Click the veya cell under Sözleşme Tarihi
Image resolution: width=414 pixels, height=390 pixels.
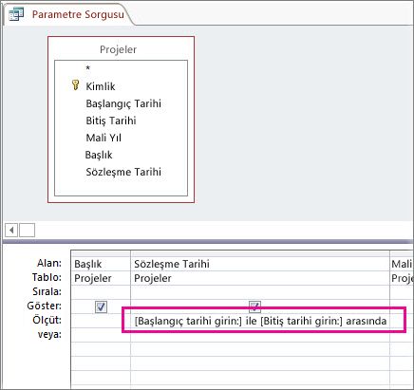pos(260,335)
